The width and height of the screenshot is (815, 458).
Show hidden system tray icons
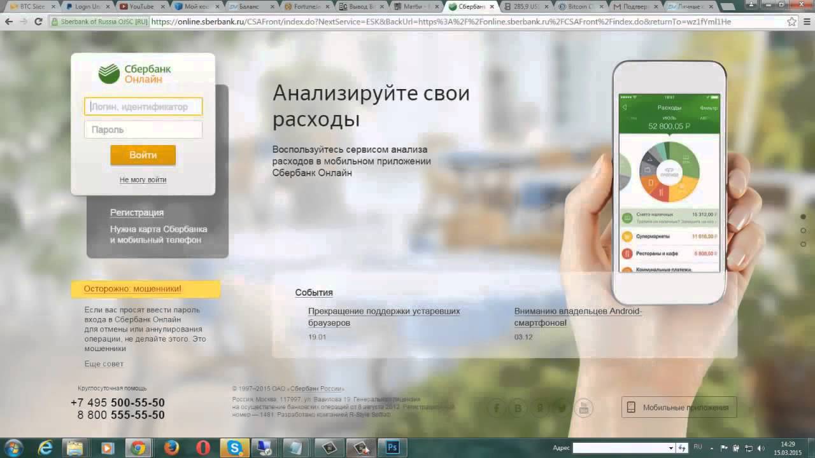click(x=711, y=448)
